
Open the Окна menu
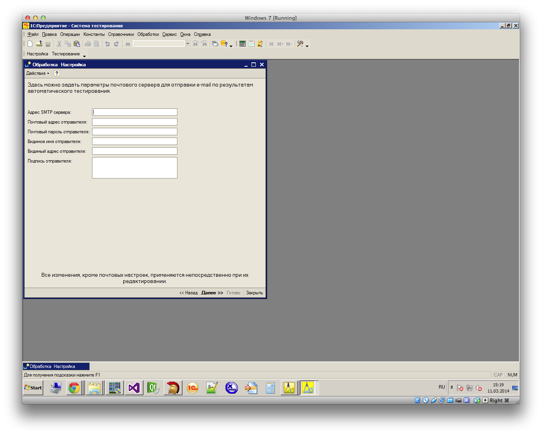click(x=185, y=34)
